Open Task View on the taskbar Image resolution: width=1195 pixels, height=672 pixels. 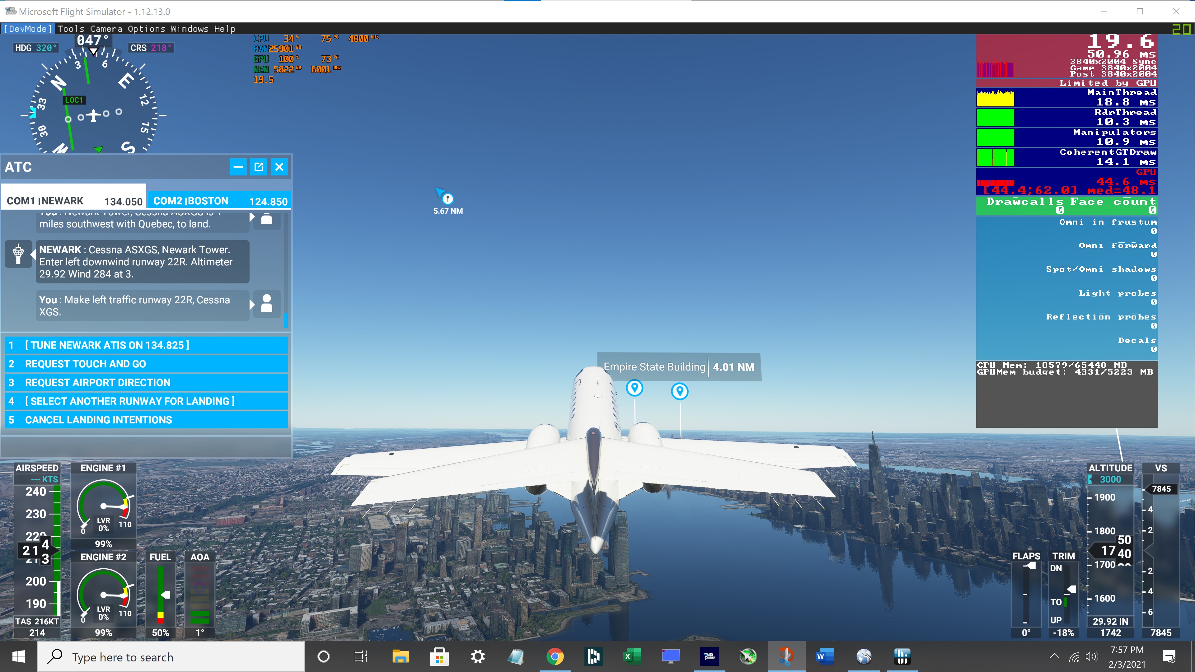(360, 657)
